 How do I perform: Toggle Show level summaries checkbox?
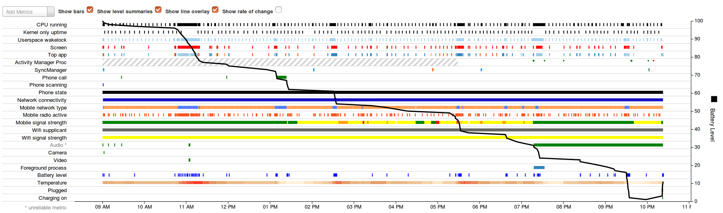tap(158, 10)
